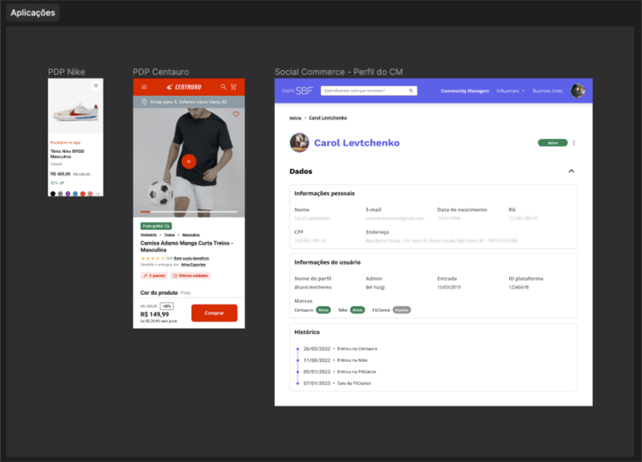Open the Centauro shopping cart icon
The height and width of the screenshot is (462, 642).
click(234, 87)
